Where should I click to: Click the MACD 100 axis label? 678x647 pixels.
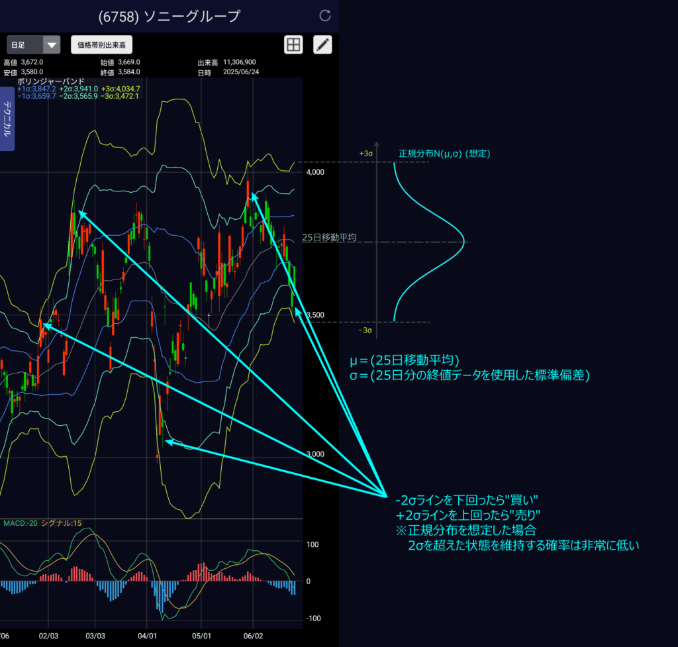pyautogui.click(x=313, y=544)
